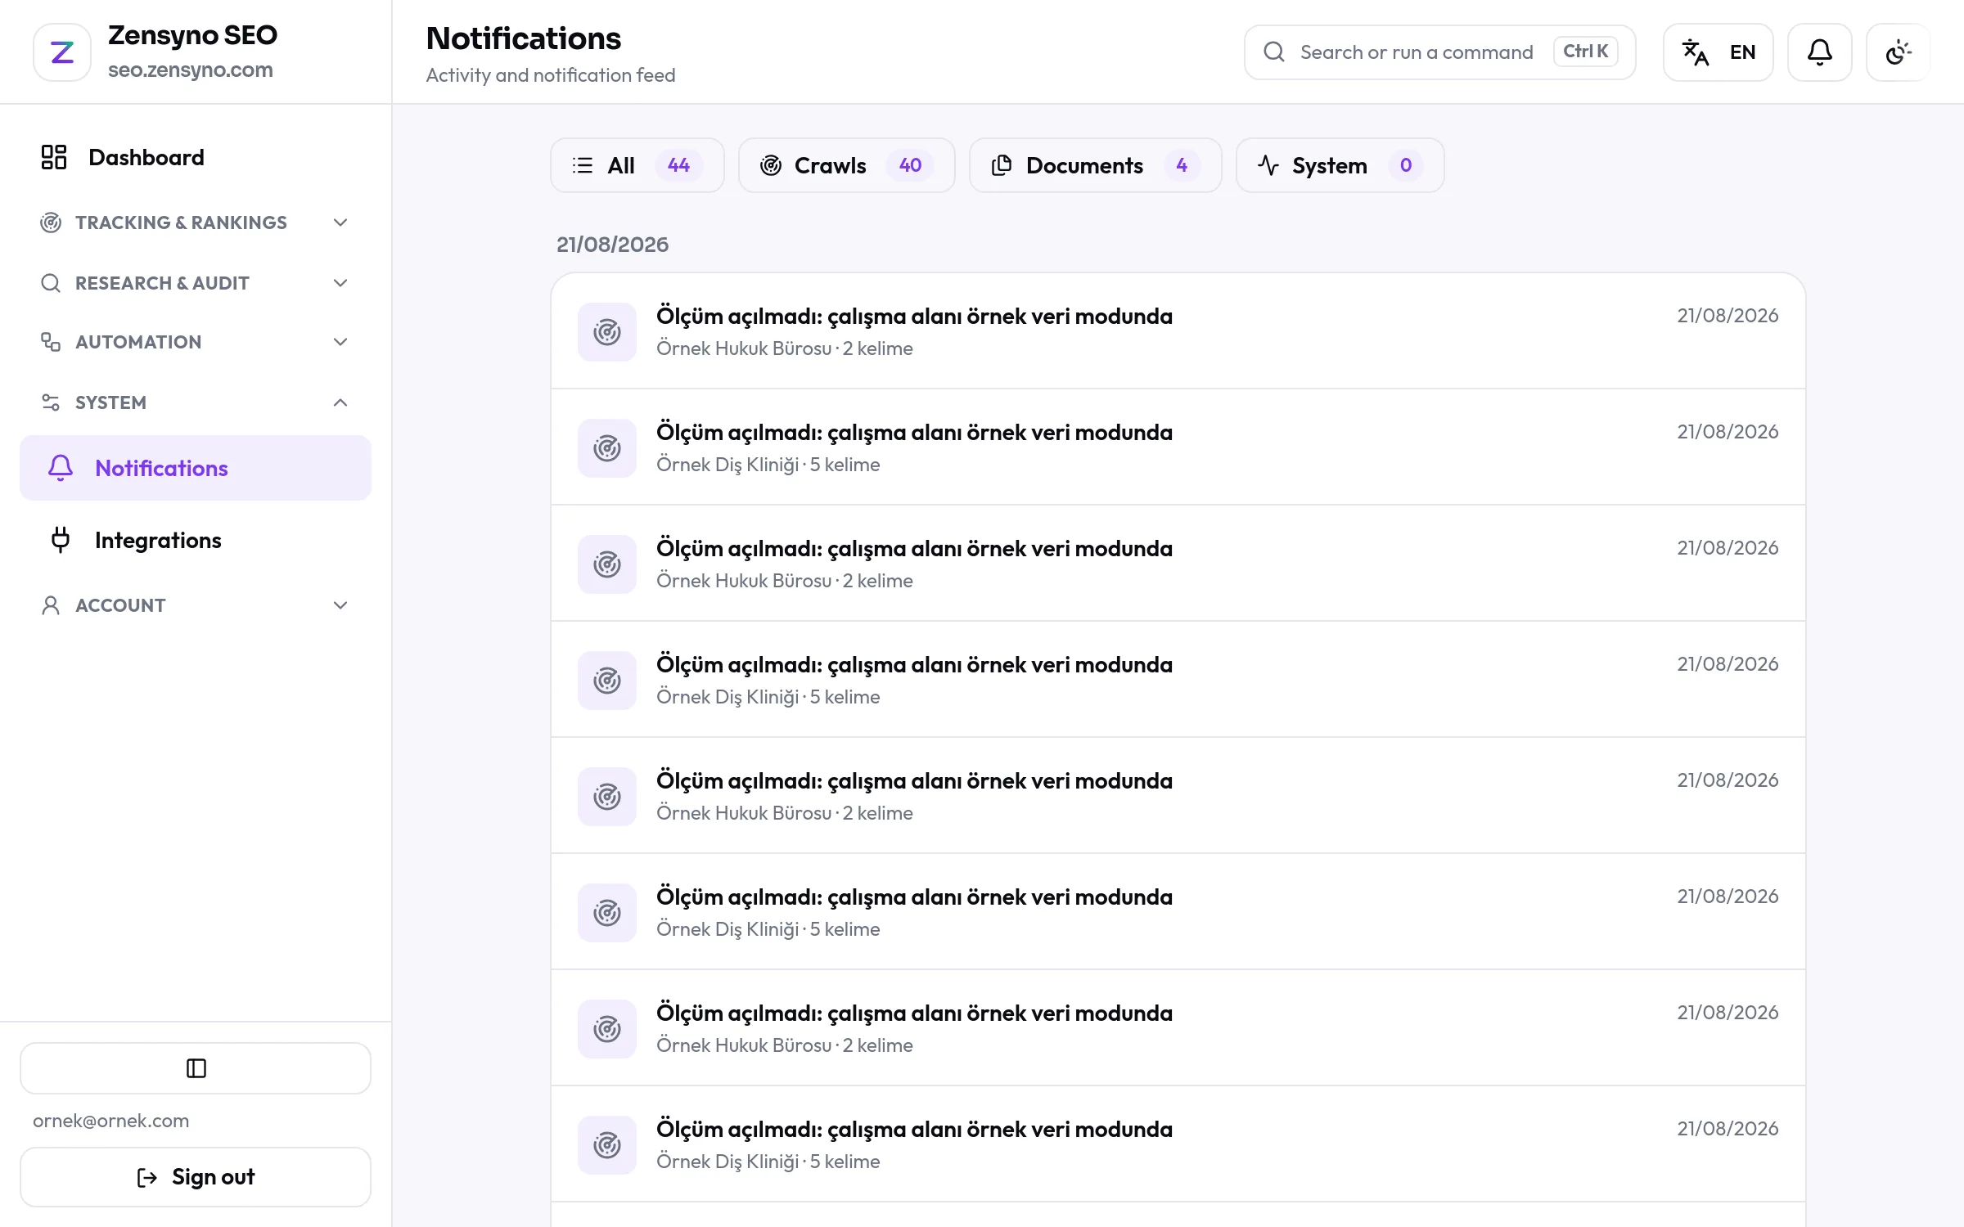Click crawl icon of first Örnek Hukuk Bürosu notification
1964x1227 pixels.
[607, 332]
